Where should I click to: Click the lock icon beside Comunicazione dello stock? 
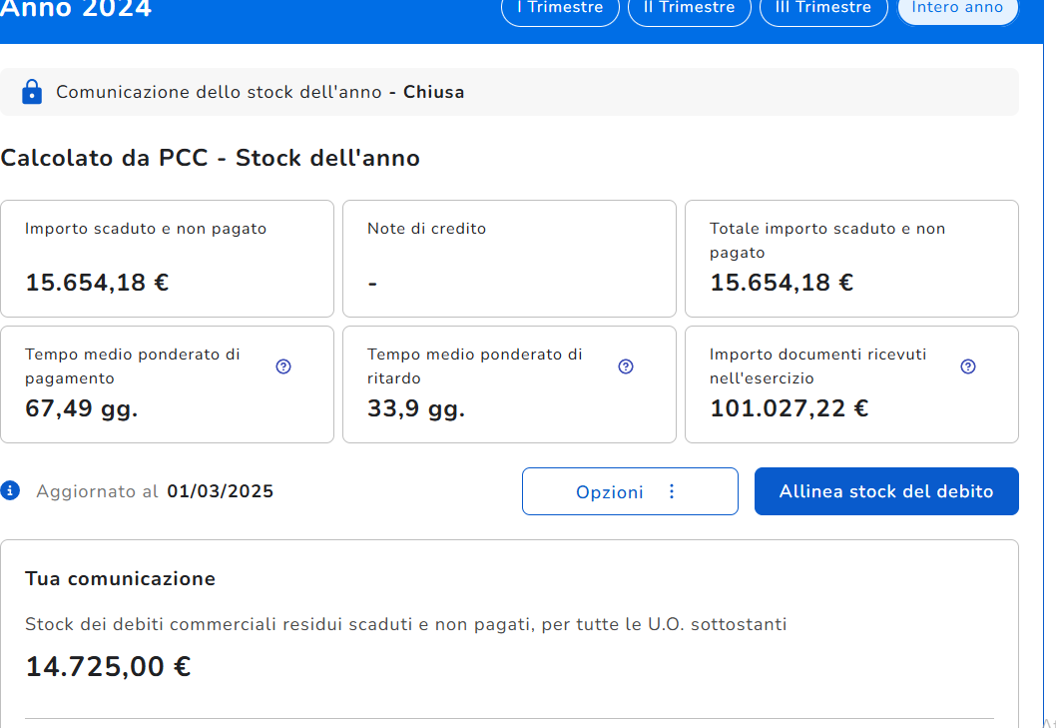tap(32, 92)
